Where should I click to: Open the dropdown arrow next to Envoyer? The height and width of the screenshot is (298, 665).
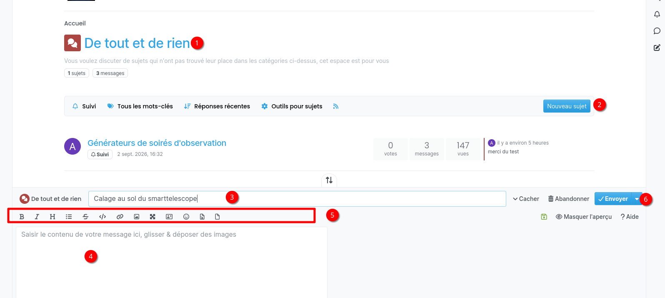(x=637, y=199)
